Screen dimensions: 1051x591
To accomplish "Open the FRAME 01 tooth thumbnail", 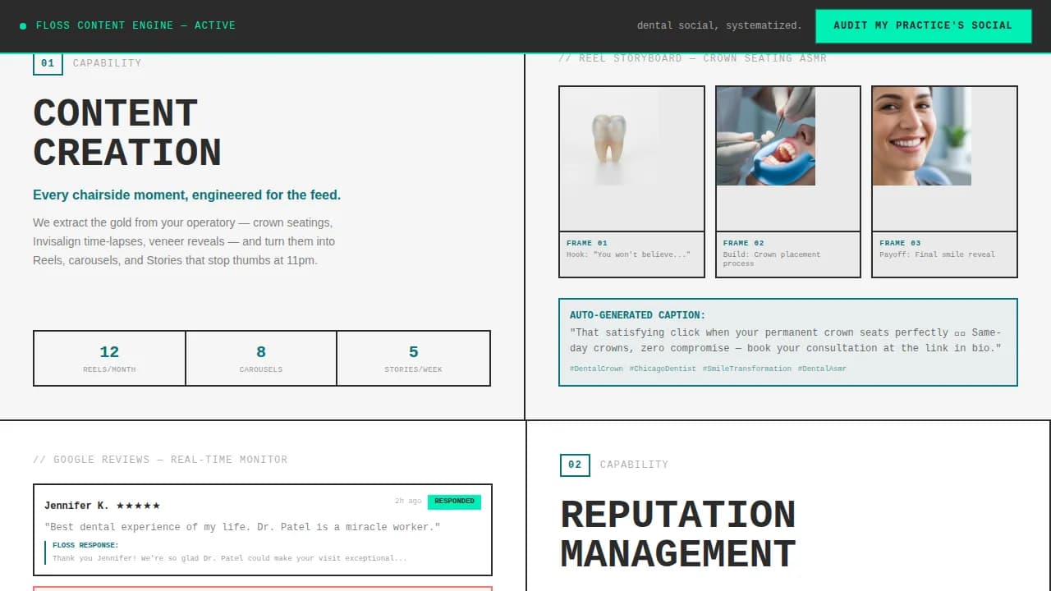I will [x=631, y=158].
